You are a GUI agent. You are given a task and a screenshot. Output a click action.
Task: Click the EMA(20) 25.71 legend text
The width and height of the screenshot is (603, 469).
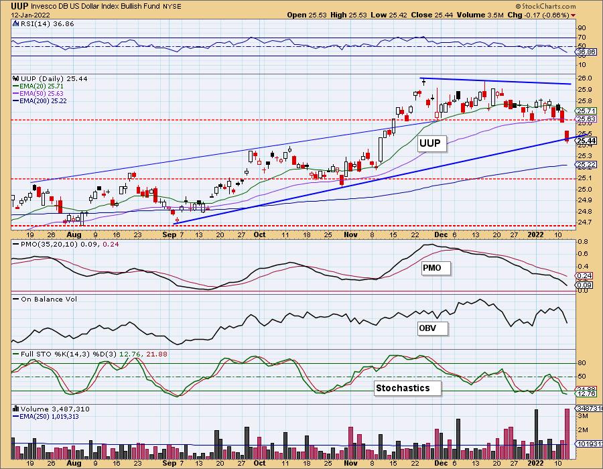click(42, 86)
